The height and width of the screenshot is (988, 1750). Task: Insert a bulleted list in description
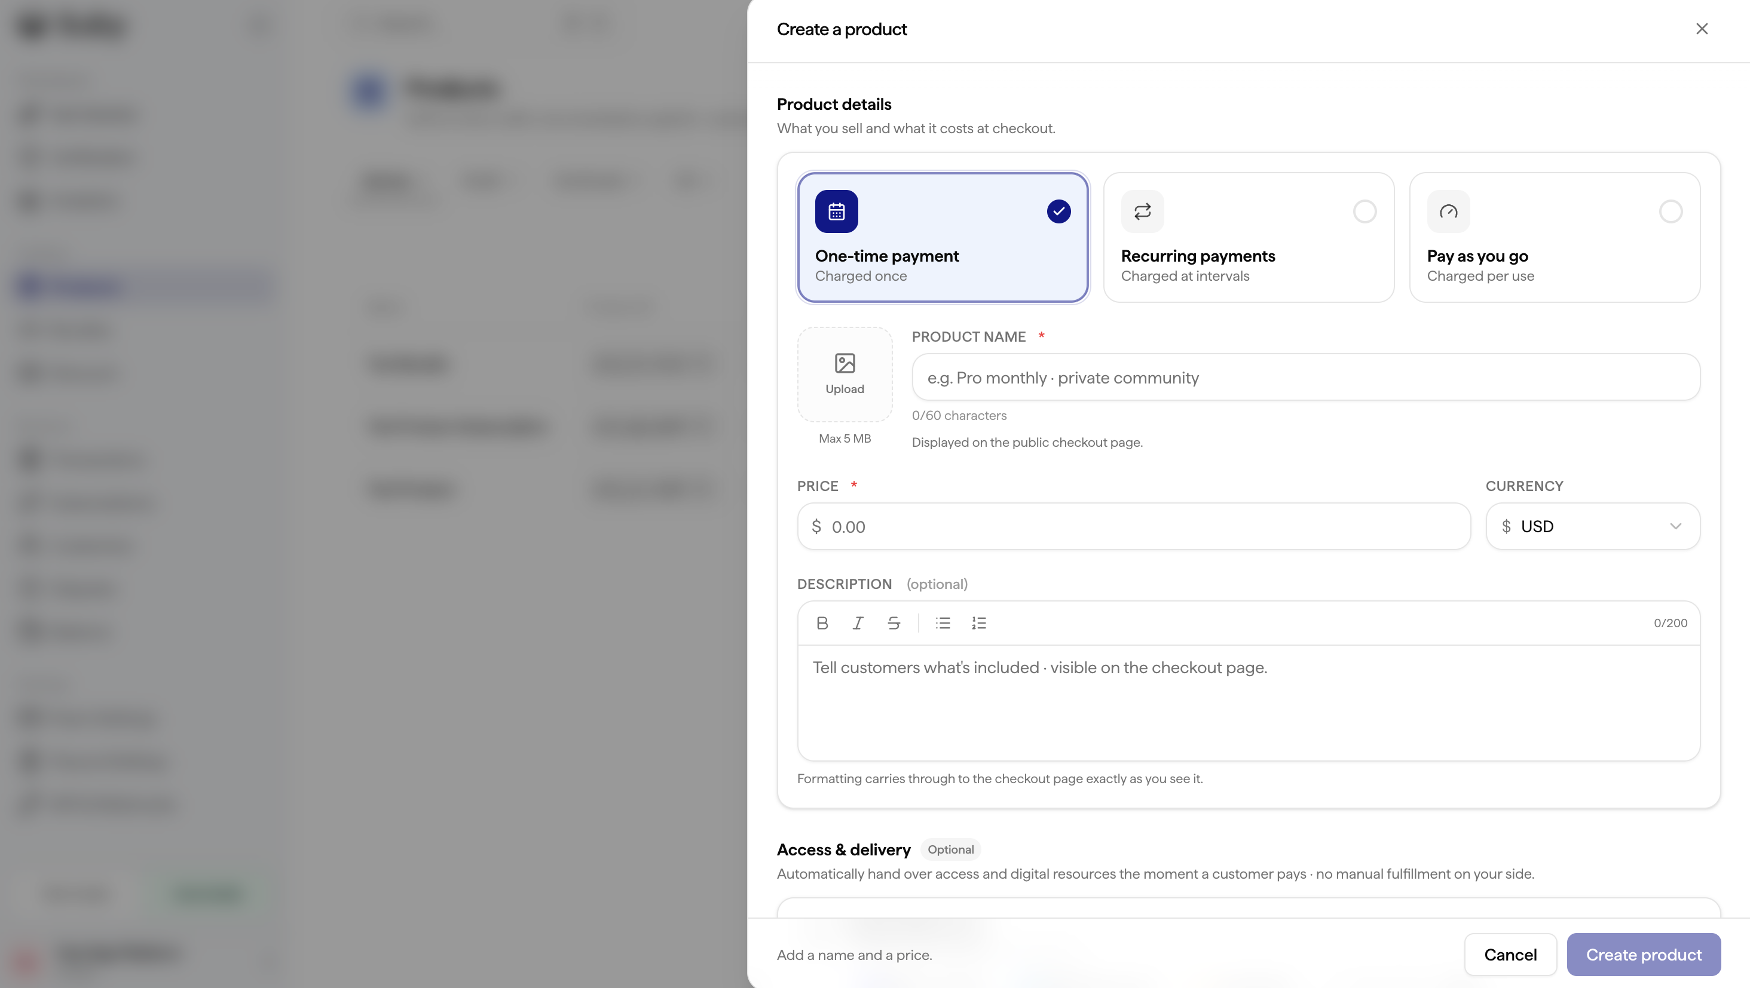(x=943, y=622)
